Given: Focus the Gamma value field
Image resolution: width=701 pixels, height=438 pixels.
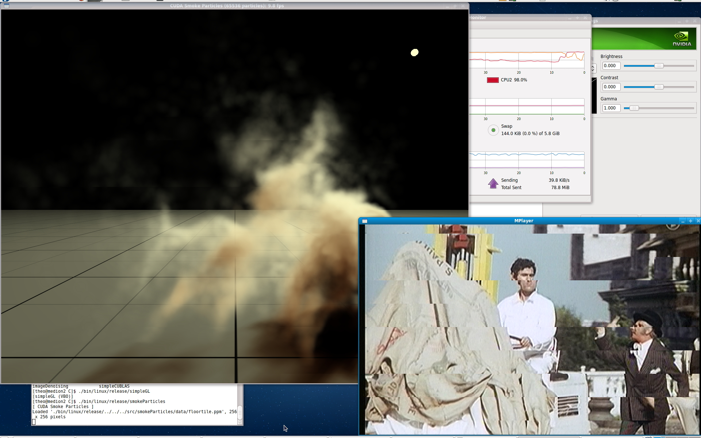Looking at the screenshot, I should pyautogui.click(x=611, y=108).
